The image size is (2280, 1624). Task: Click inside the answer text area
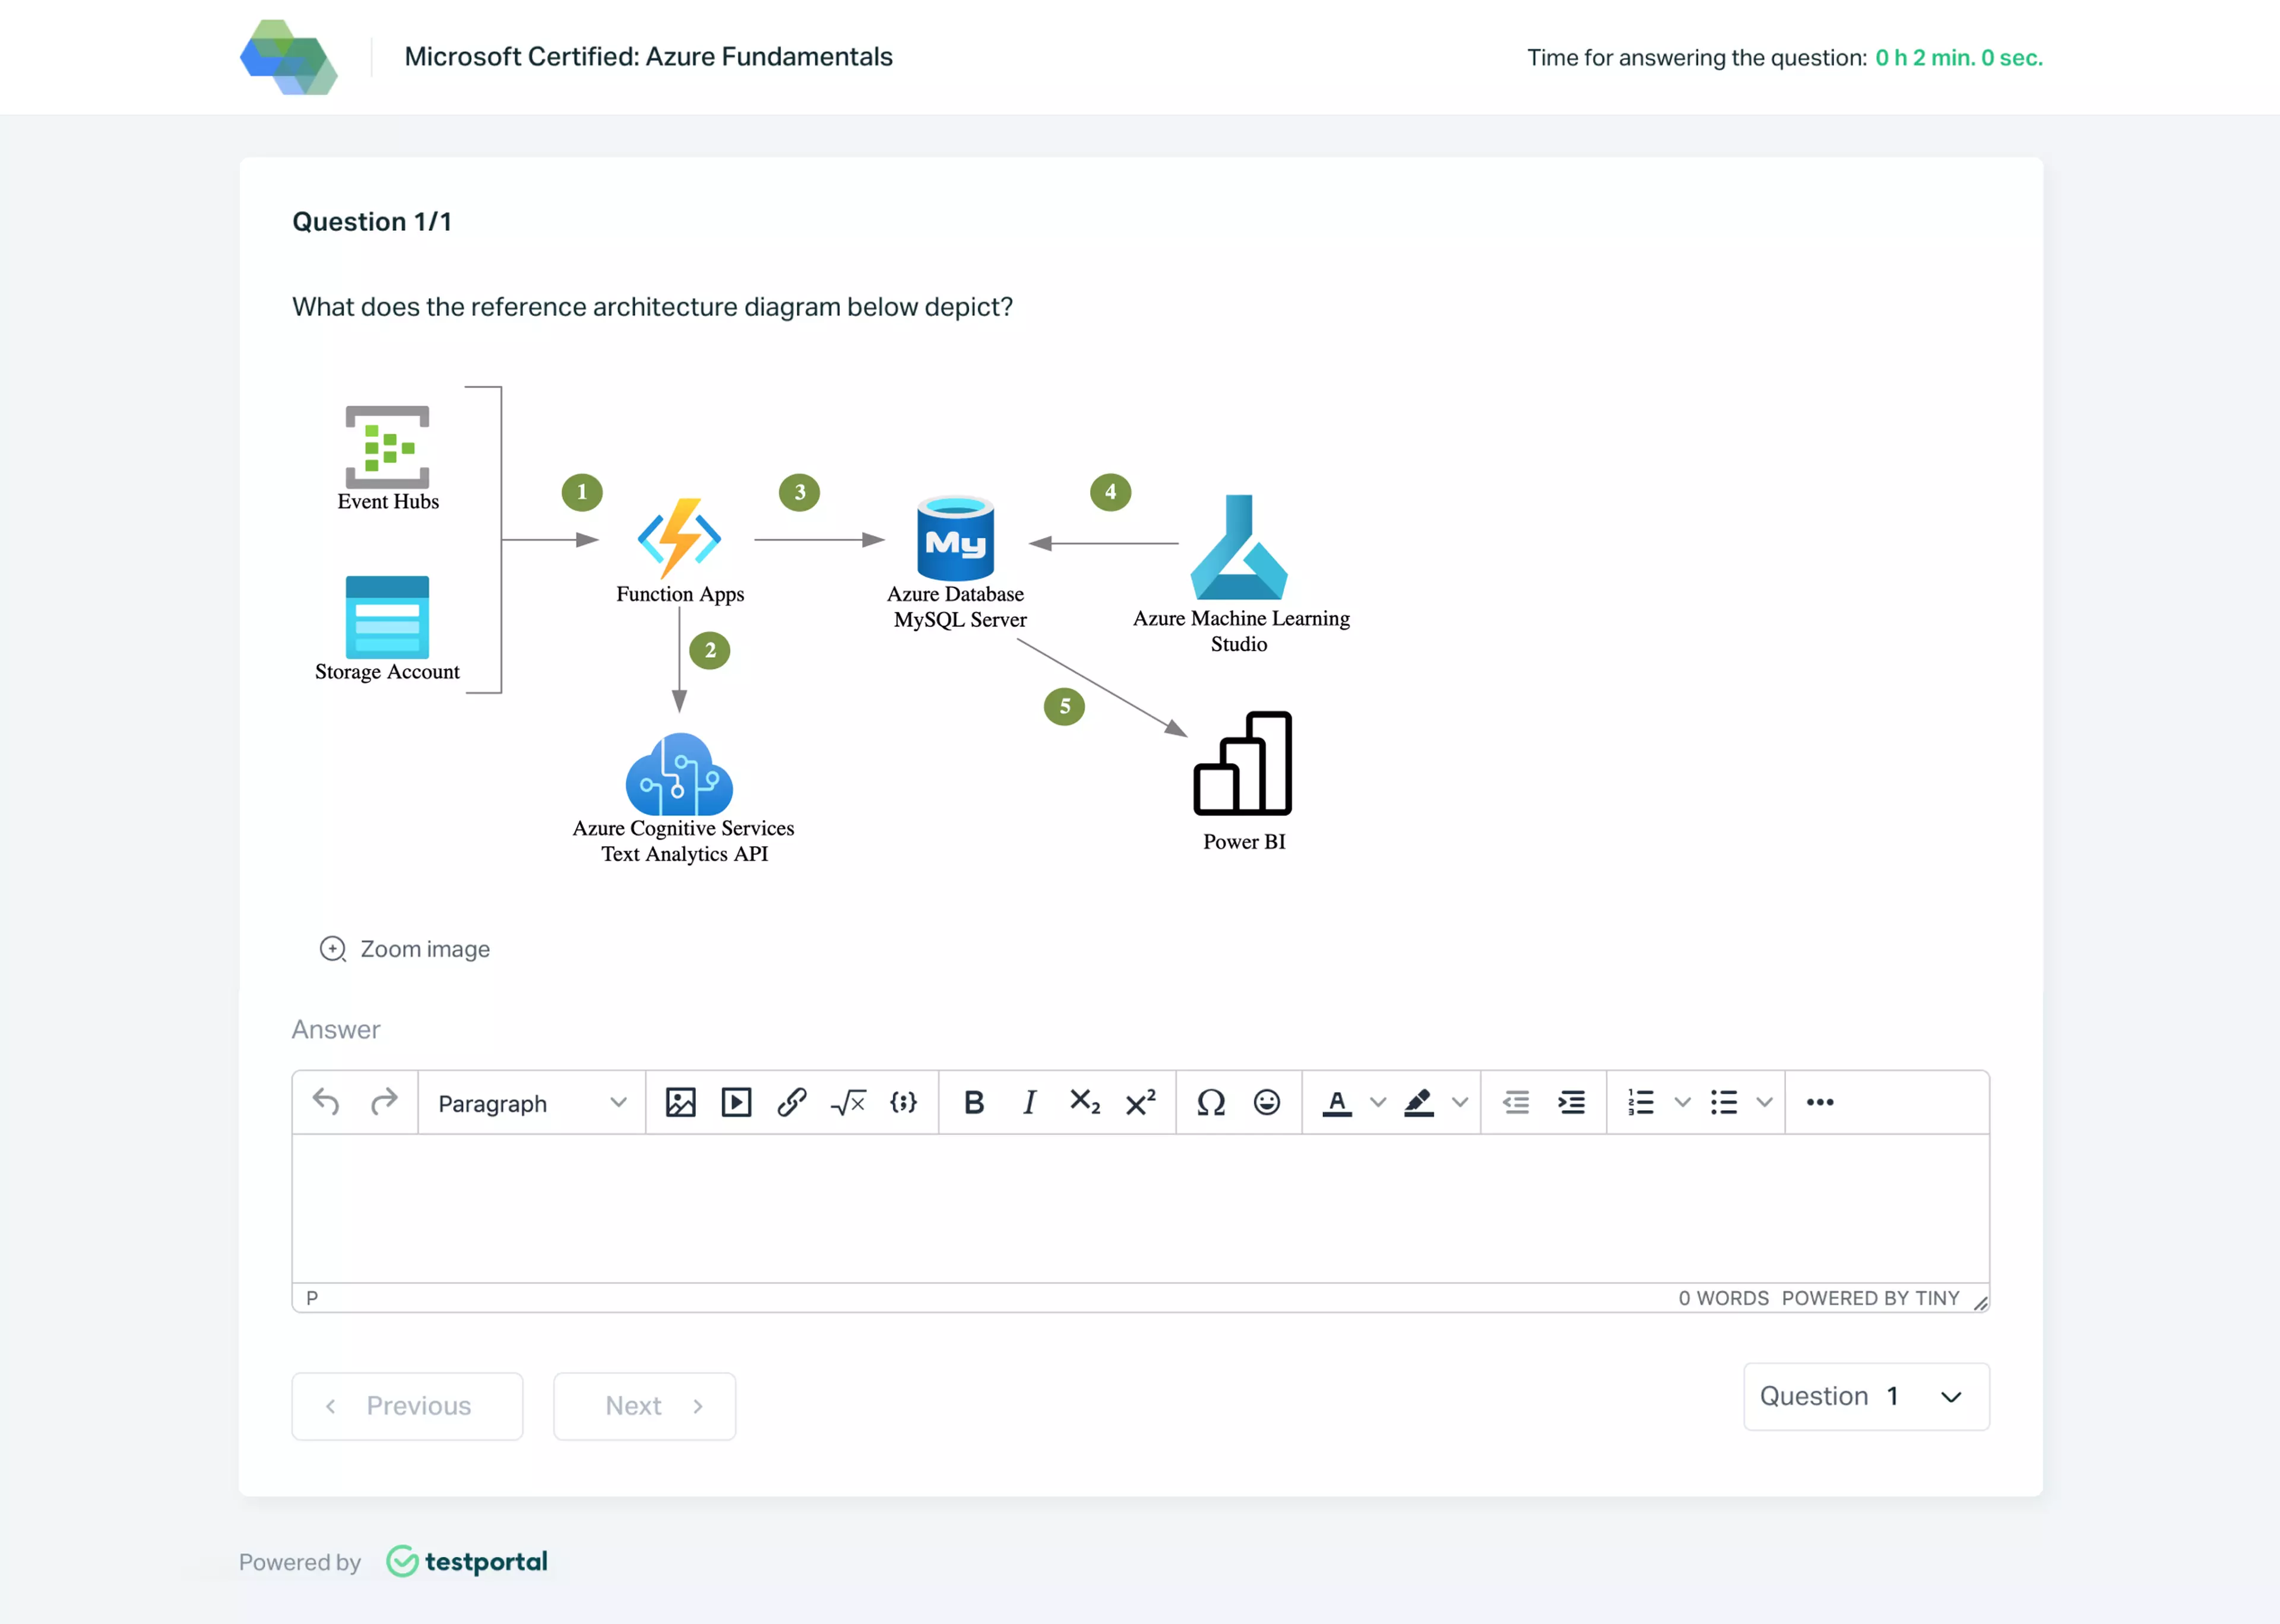1141,1208
